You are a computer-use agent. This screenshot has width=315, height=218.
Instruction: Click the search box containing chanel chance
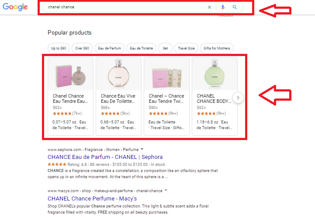[122, 7]
